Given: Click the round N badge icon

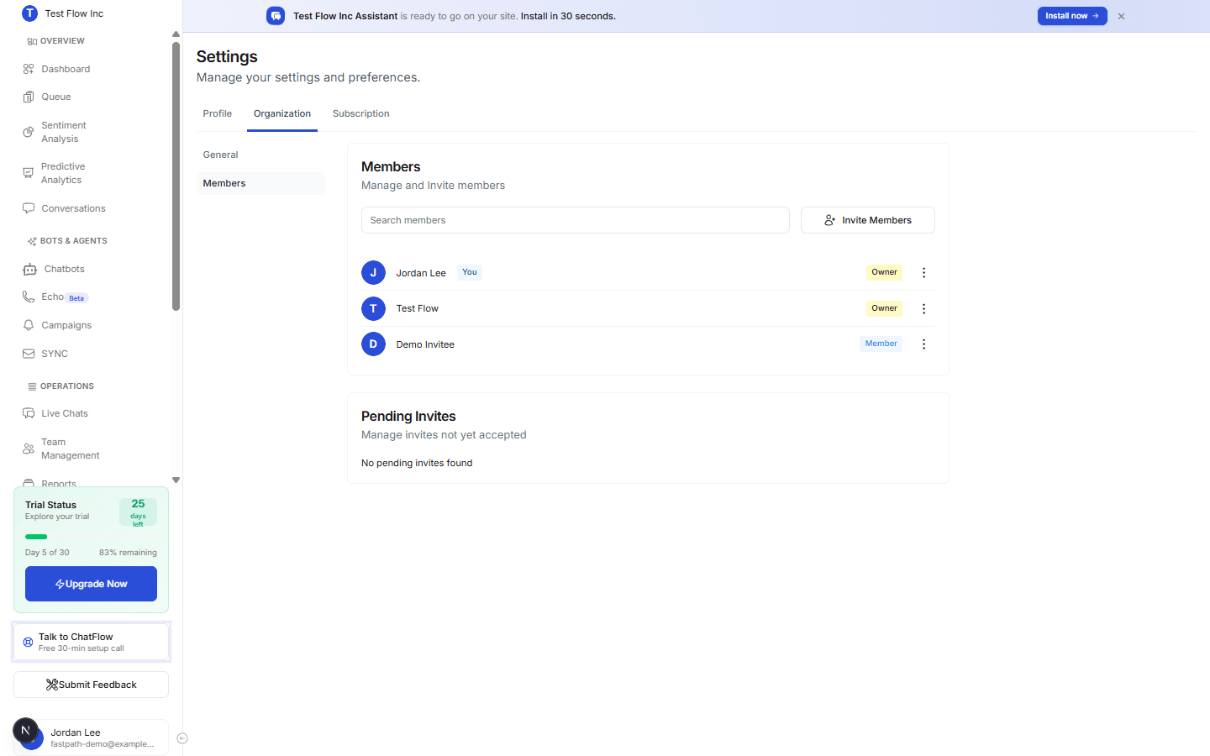Looking at the screenshot, I should (25, 731).
